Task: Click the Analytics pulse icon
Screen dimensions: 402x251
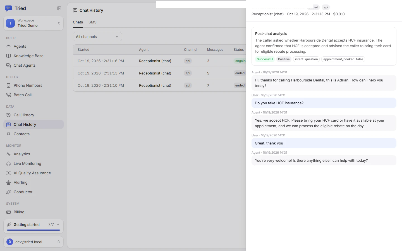Action: [x=9, y=154]
